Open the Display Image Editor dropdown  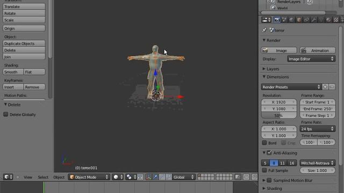click(x=311, y=59)
